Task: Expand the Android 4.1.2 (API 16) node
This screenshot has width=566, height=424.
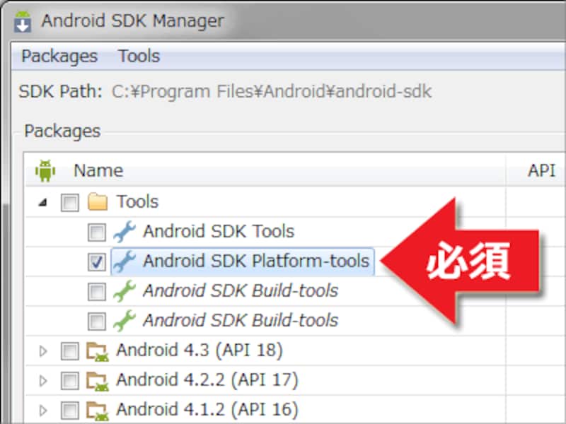Action: (x=43, y=409)
